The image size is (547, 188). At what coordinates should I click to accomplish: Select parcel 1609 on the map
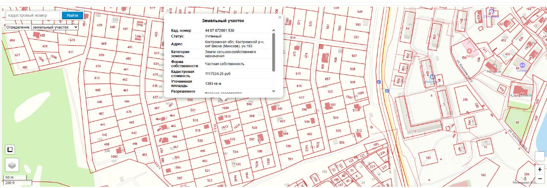tap(225, 108)
